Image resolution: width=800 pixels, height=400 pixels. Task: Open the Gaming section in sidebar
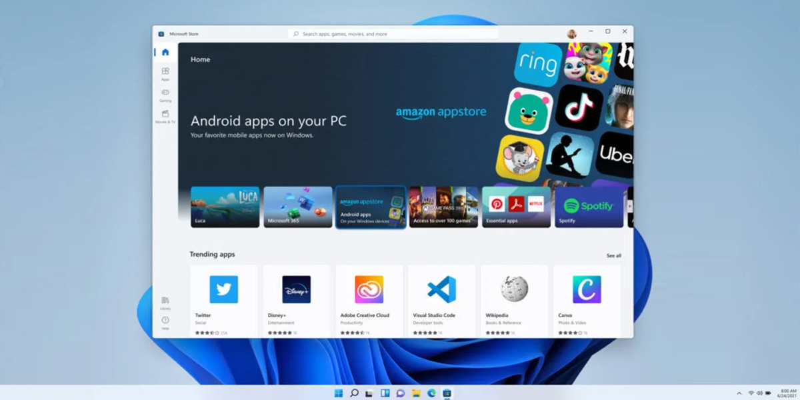click(x=165, y=95)
